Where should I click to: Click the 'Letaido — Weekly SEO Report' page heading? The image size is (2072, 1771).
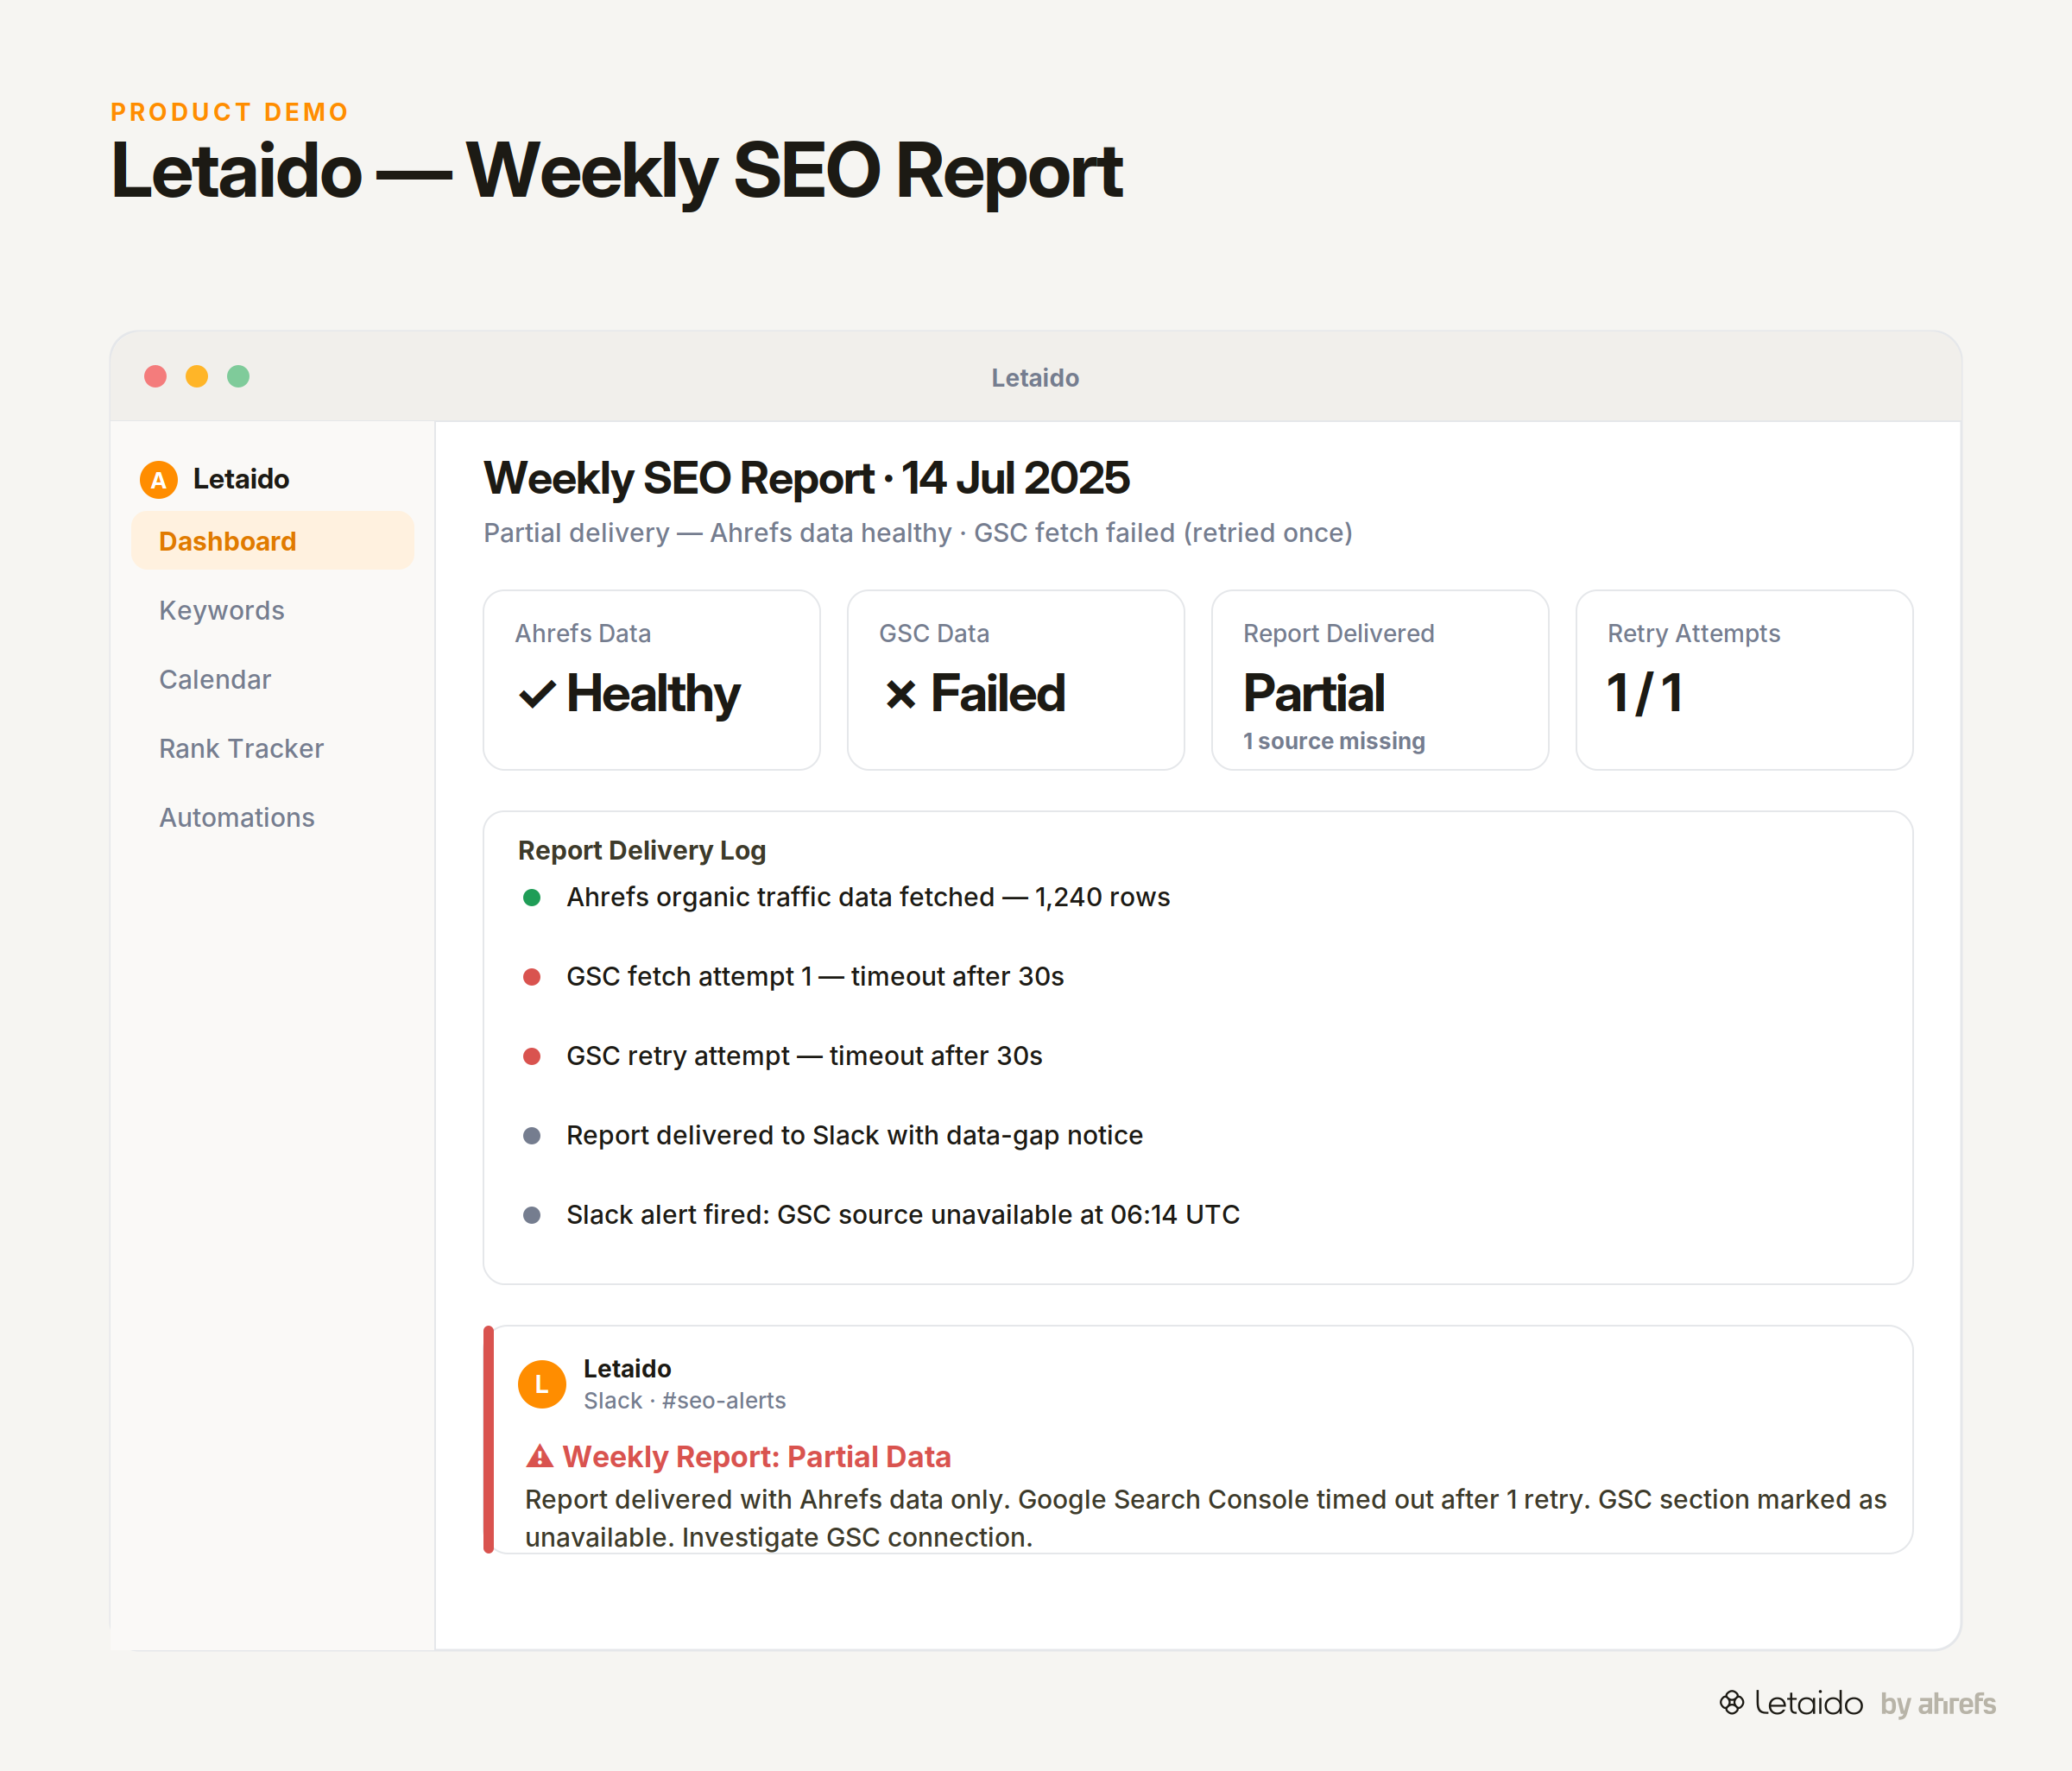[616, 171]
